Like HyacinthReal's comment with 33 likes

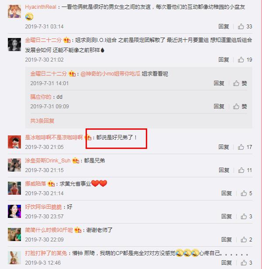(241, 26)
